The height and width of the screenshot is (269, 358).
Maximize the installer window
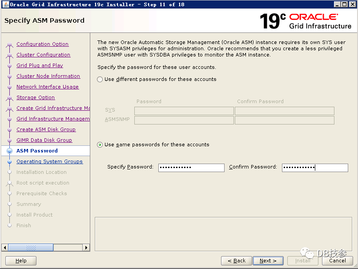click(345, 4)
